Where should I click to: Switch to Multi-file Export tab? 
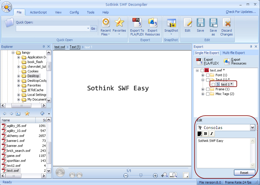point(234,53)
